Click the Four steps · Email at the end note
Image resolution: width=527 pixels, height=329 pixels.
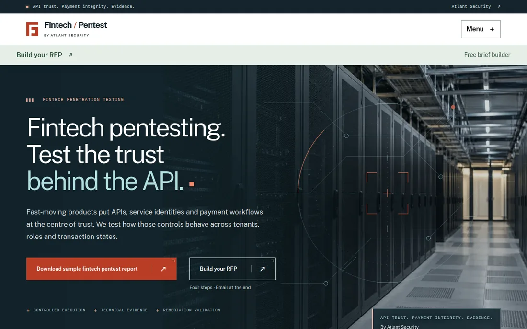click(220, 288)
